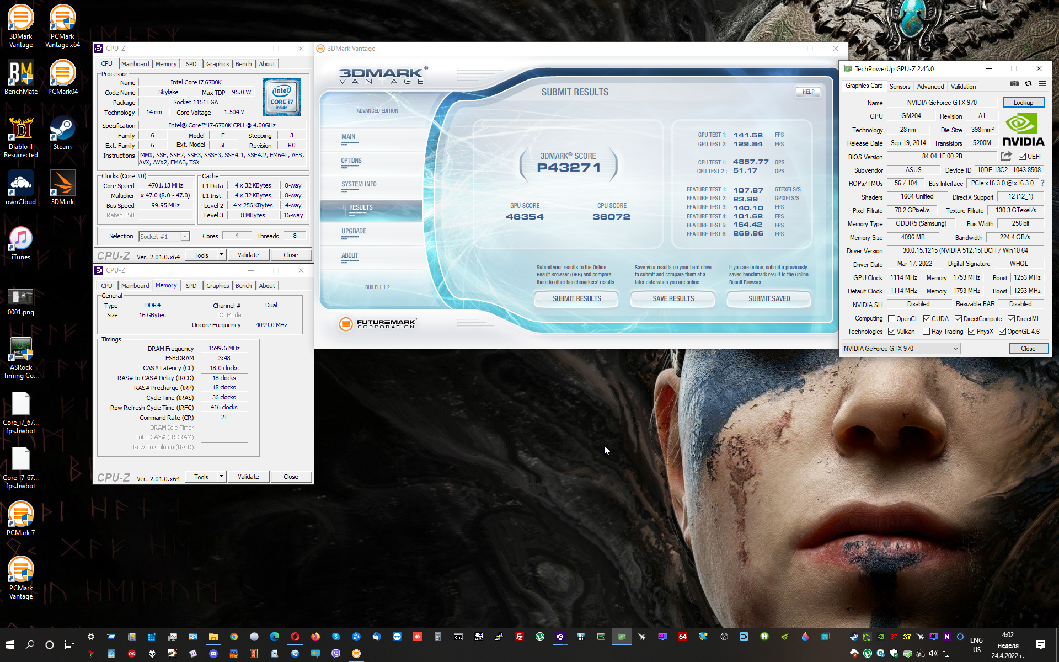Open Opera browser from the taskbar
This screenshot has width=1059, height=662.
[295, 637]
